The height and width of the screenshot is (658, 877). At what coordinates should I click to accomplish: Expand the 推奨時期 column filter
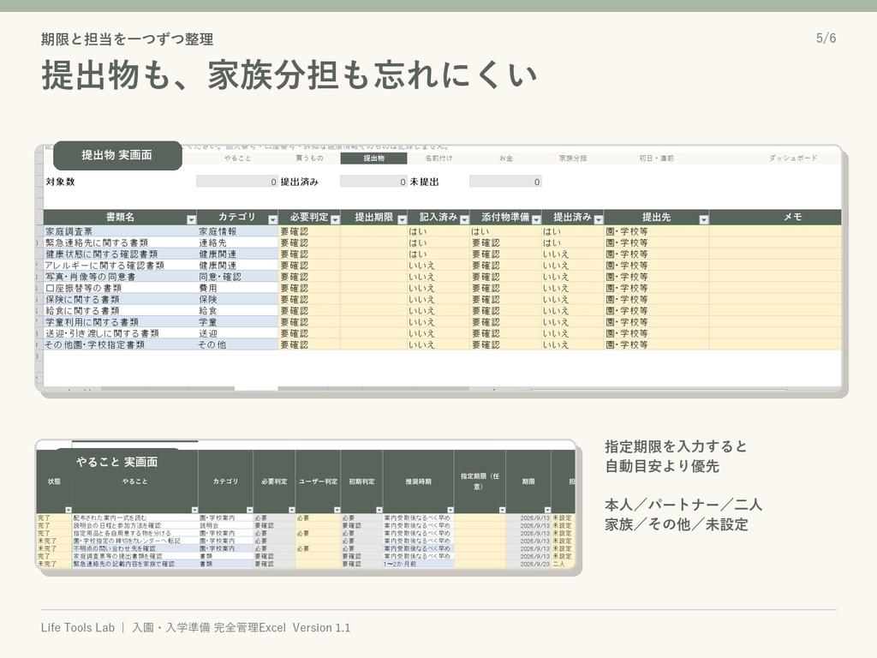coord(450,510)
